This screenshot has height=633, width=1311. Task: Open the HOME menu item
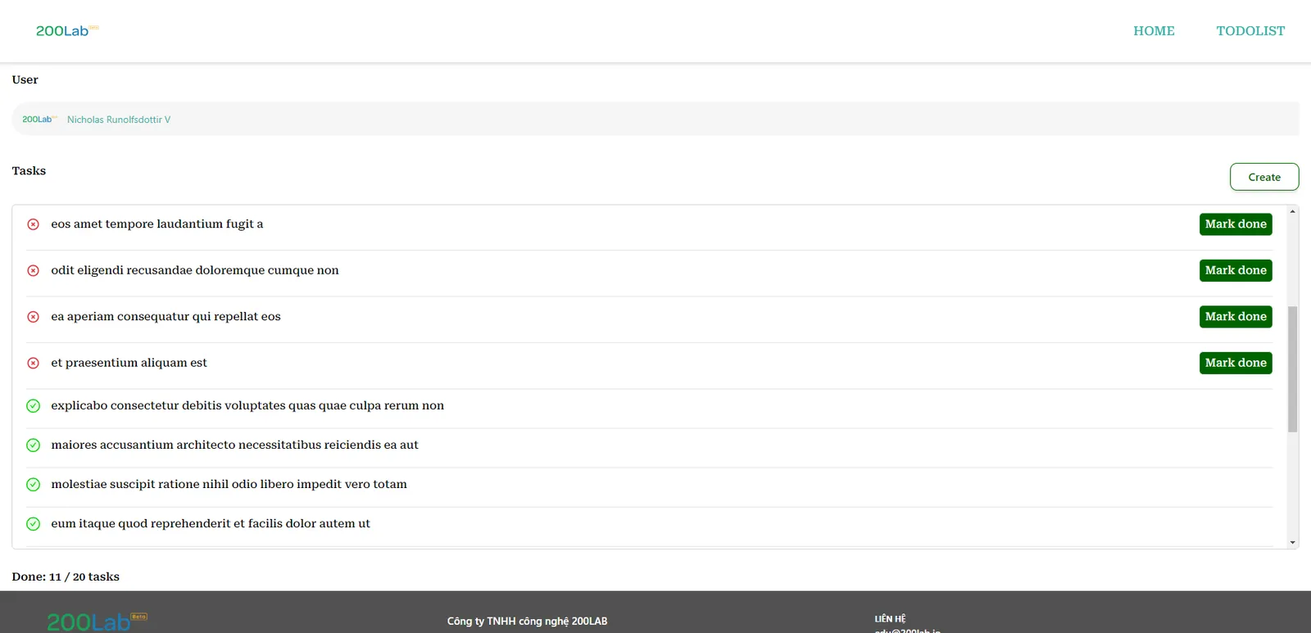coord(1154,31)
